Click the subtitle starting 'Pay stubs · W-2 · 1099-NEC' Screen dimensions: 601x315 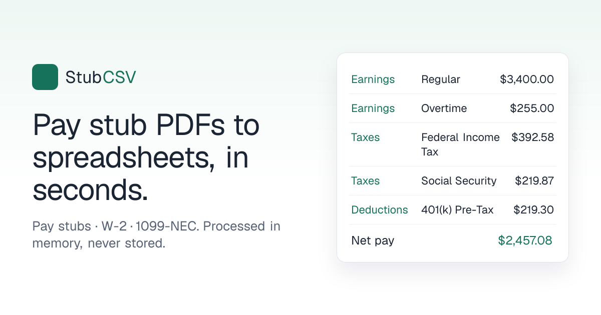(x=156, y=234)
